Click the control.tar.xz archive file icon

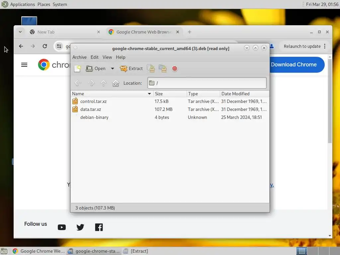[x=75, y=101]
